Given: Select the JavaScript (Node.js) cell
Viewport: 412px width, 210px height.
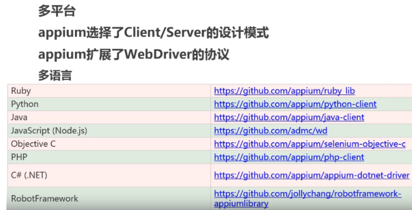Looking at the screenshot, I should click(x=109, y=130).
